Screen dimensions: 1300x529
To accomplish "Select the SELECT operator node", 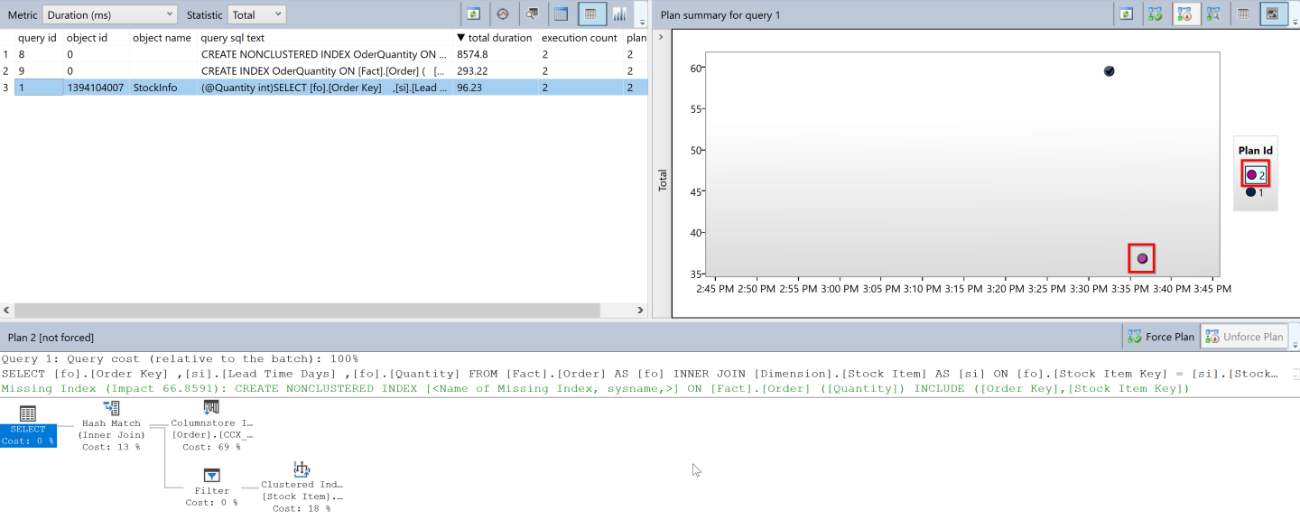I will point(28,426).
